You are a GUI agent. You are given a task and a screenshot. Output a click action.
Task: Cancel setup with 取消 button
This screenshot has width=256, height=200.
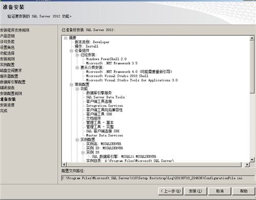[x=220, y=191]
